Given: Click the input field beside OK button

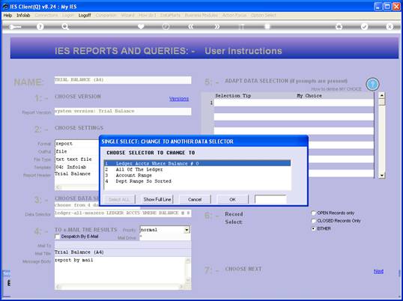Looking at the screenshot, I should pos(270,200).
